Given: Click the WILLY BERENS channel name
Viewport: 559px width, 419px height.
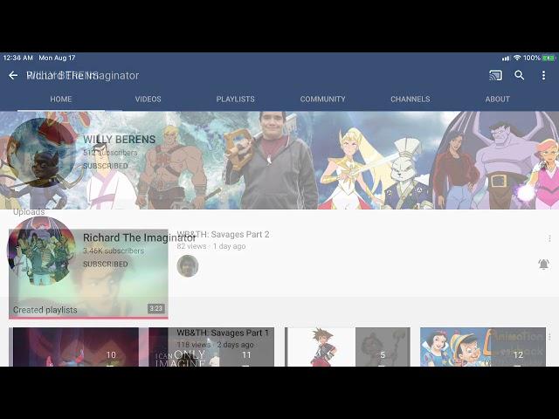Looking at the screenshot, I should (x=119, y=140).
